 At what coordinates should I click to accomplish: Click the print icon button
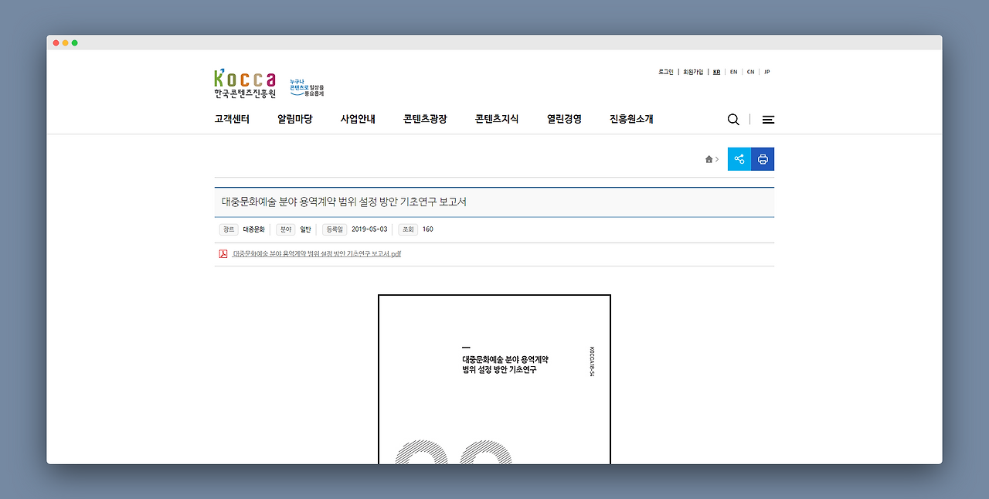click(x=763, y=159)
